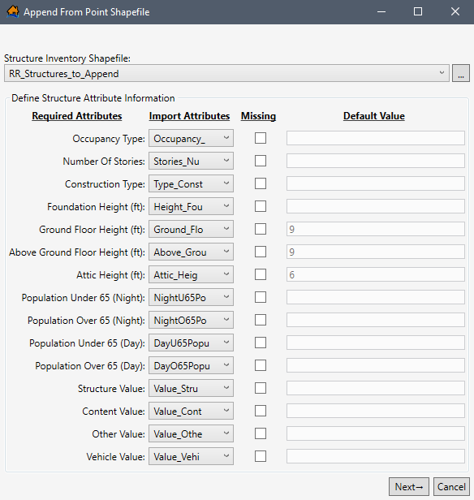Click the Vehicle Value default value field
The width and height of the screenshot is (474, 500).
(376, 456)
